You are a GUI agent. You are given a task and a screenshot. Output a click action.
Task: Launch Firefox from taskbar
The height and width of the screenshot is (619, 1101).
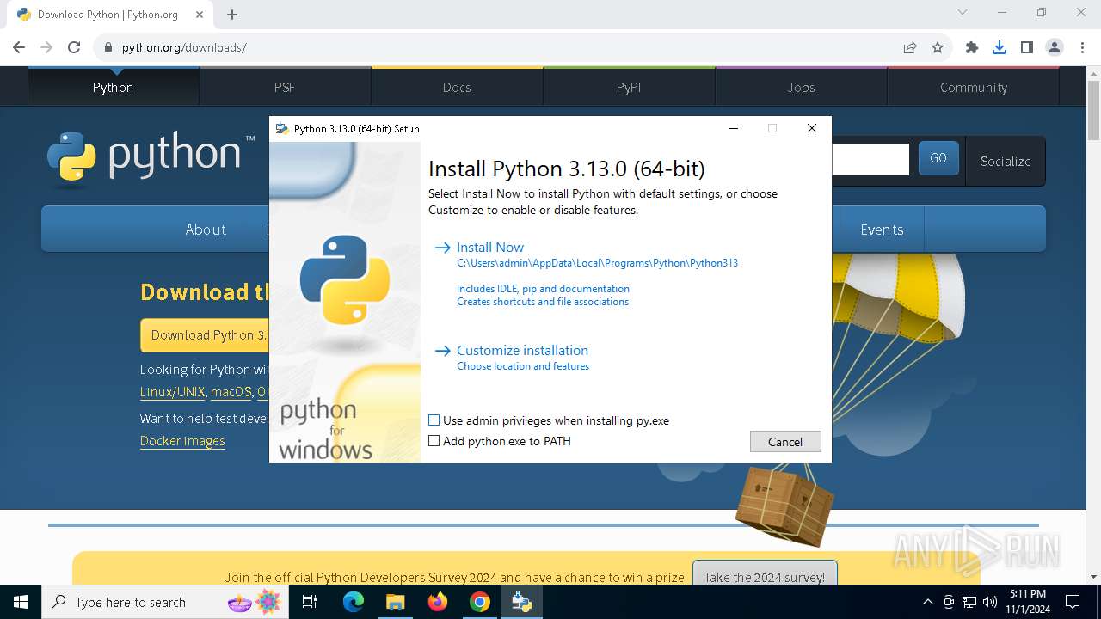(x=438, y=602)
